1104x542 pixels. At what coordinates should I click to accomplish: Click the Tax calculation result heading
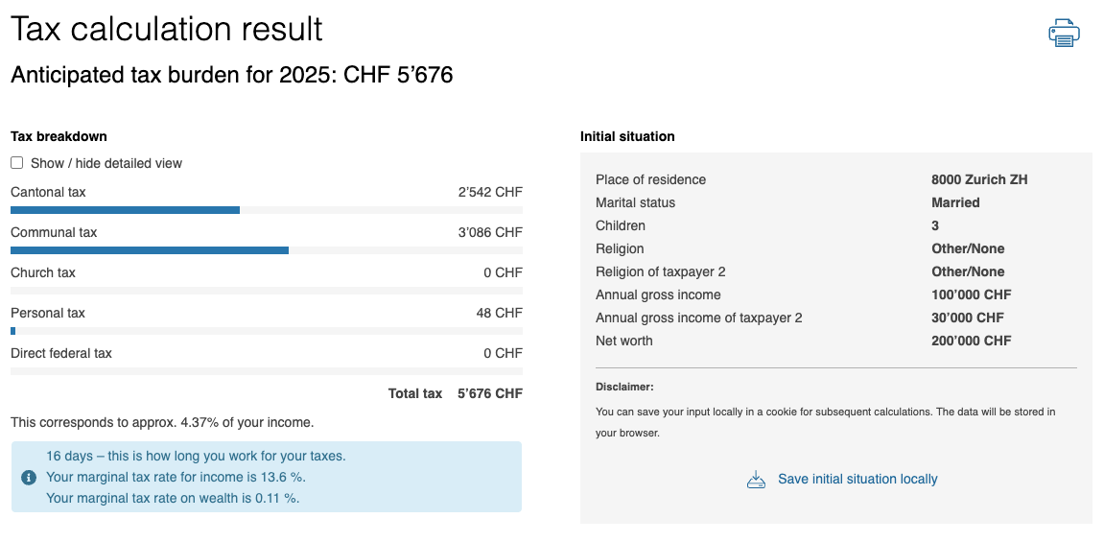167,29
